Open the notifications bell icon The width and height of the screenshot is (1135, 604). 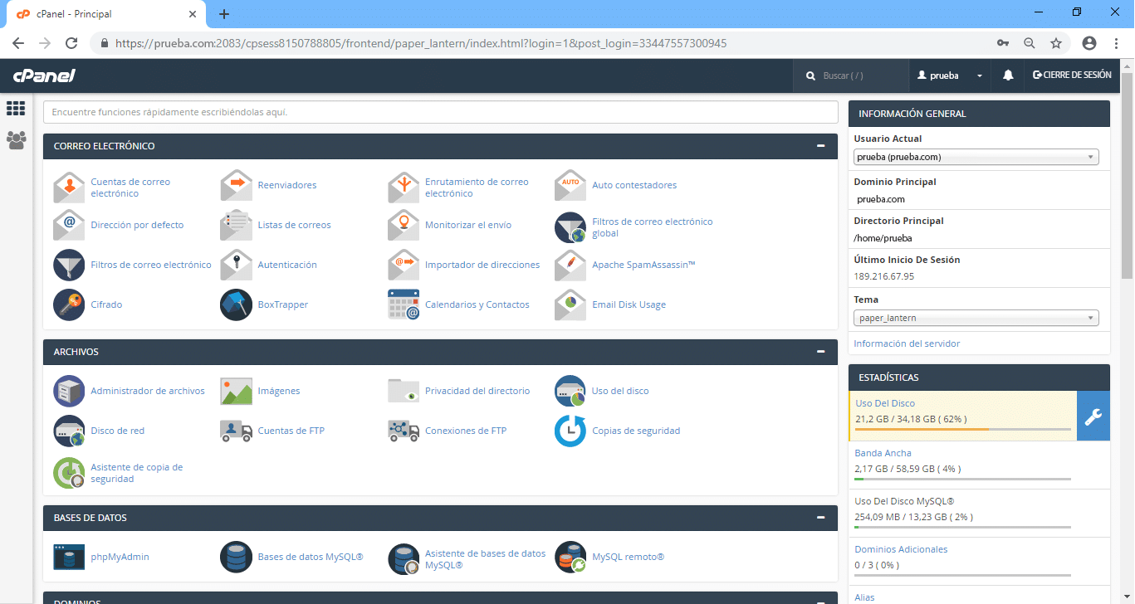click(x=1008, y=75)
